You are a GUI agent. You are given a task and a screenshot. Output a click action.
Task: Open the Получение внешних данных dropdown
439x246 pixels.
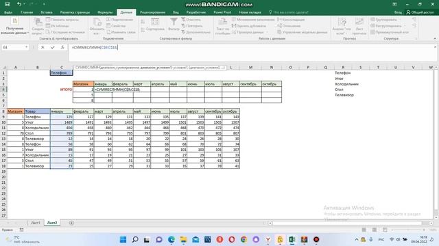coord(14,26)
